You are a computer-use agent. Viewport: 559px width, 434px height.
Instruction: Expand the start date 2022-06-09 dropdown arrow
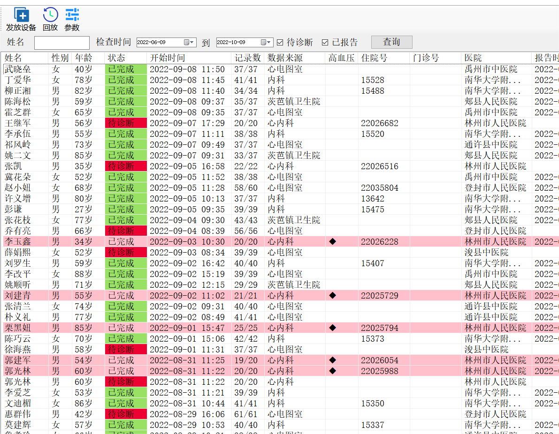193,42
